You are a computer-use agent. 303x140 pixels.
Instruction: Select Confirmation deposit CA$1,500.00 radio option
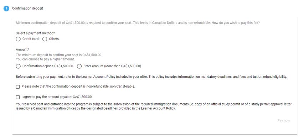[x=18, y=66]
